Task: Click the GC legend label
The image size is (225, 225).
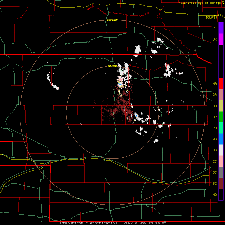Action: (214, 172)
